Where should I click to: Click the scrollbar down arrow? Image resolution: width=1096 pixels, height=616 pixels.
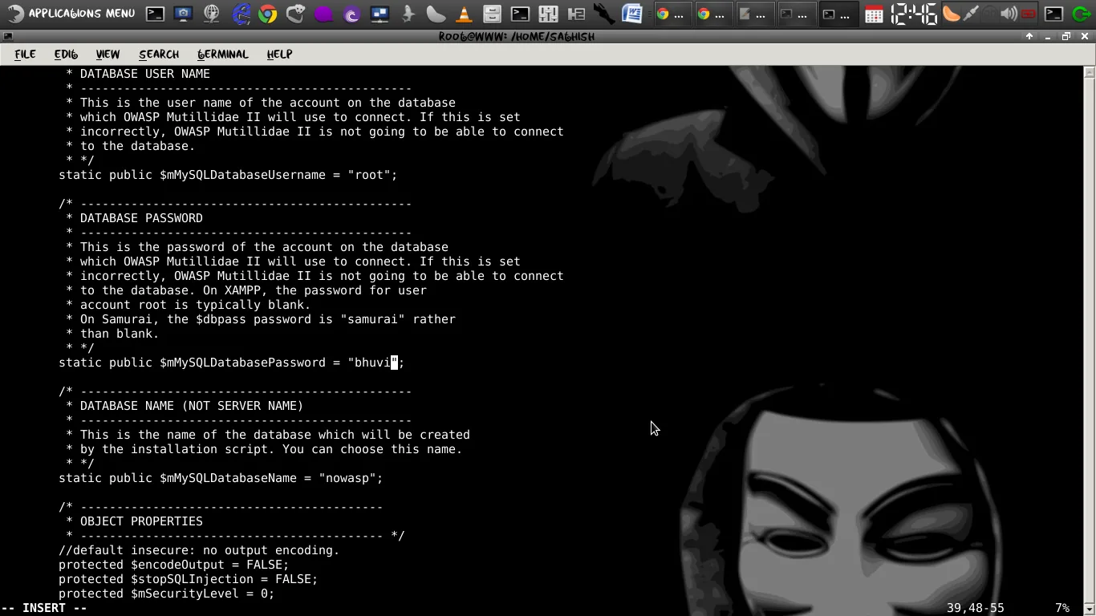point(1089,610)
